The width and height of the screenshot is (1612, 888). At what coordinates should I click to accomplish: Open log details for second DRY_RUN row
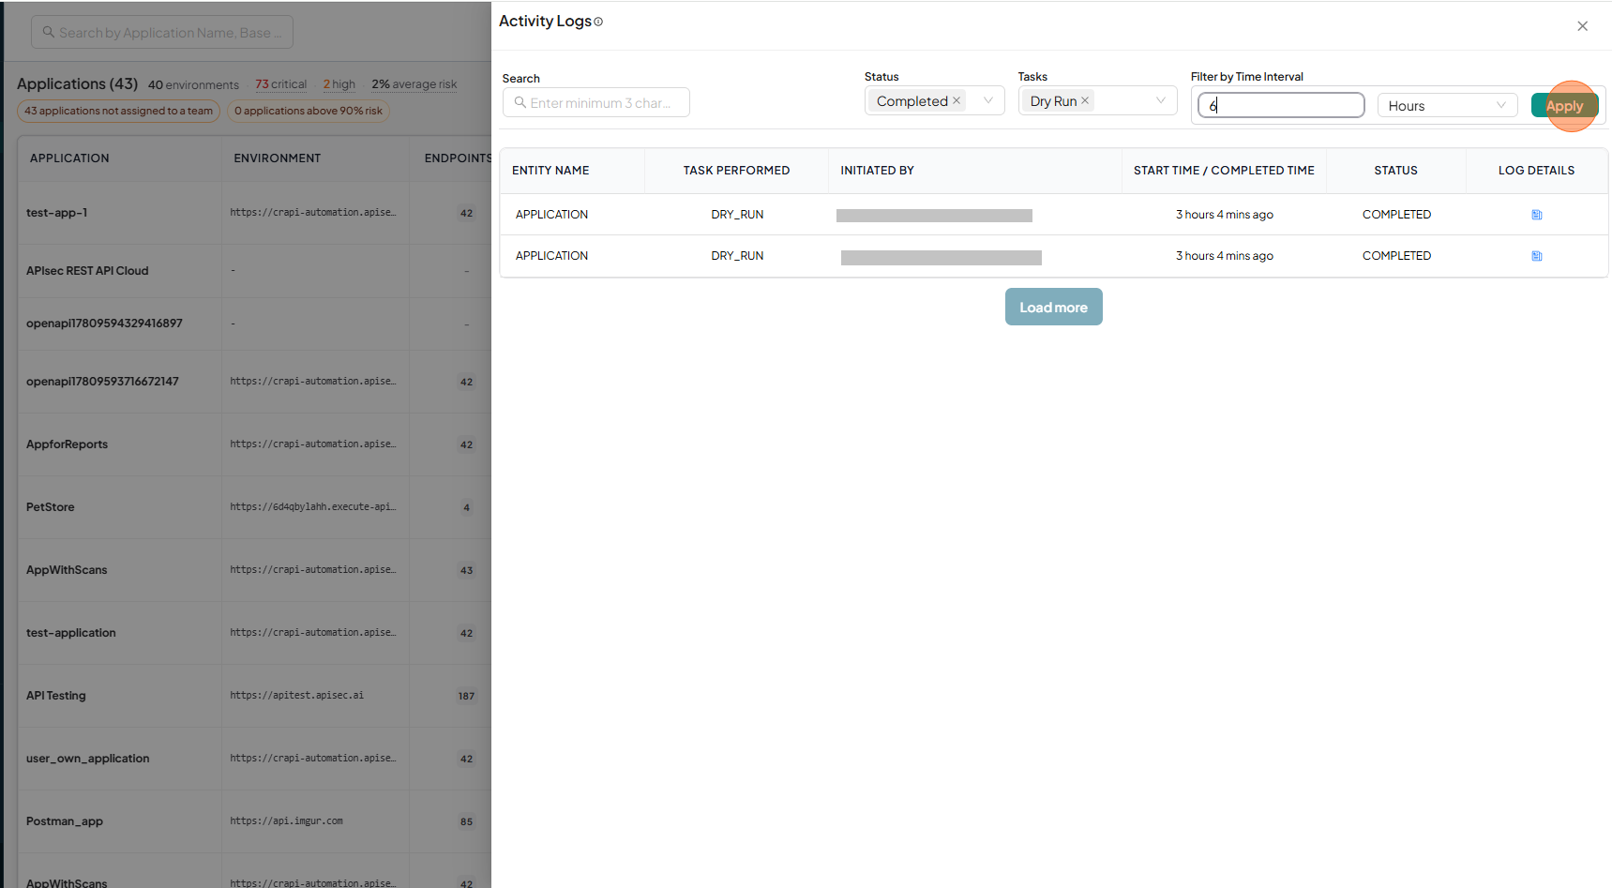(1536, 256)
